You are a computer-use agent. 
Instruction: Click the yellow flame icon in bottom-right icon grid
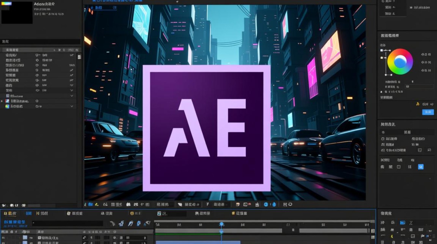[392, 236]
